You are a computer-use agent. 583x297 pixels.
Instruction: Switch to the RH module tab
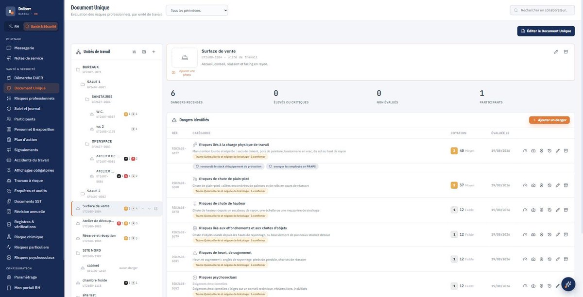[14, 26]
